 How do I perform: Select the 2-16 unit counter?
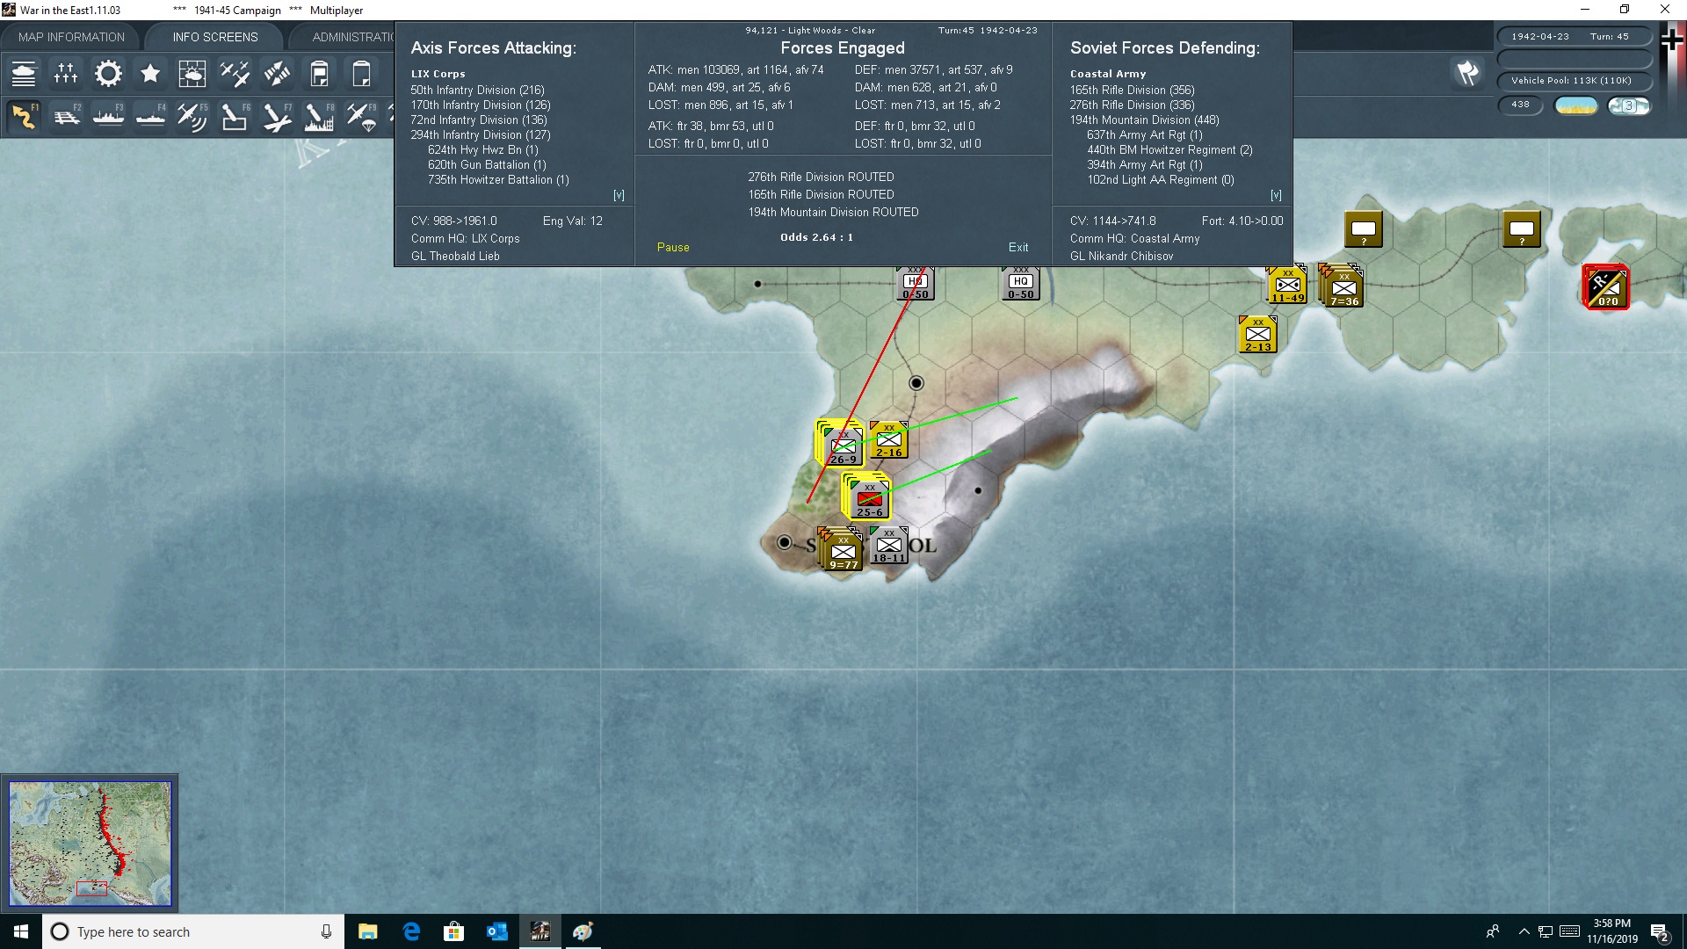pos(889,439)
